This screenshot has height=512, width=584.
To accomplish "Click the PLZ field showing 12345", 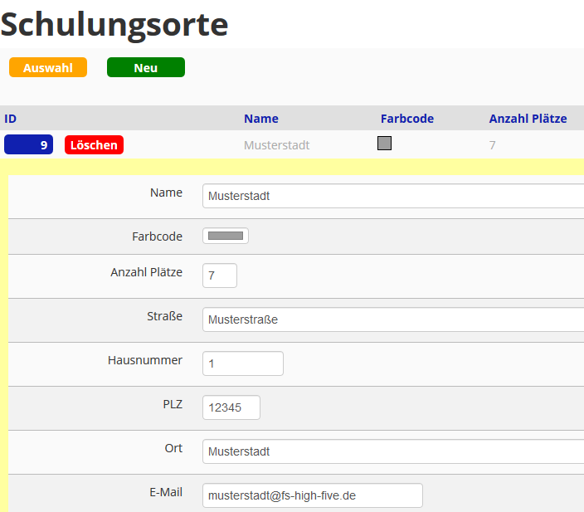I will point(231,407).
